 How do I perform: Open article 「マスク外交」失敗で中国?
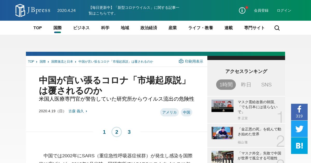pyautogui.click(x=259, y=155)
